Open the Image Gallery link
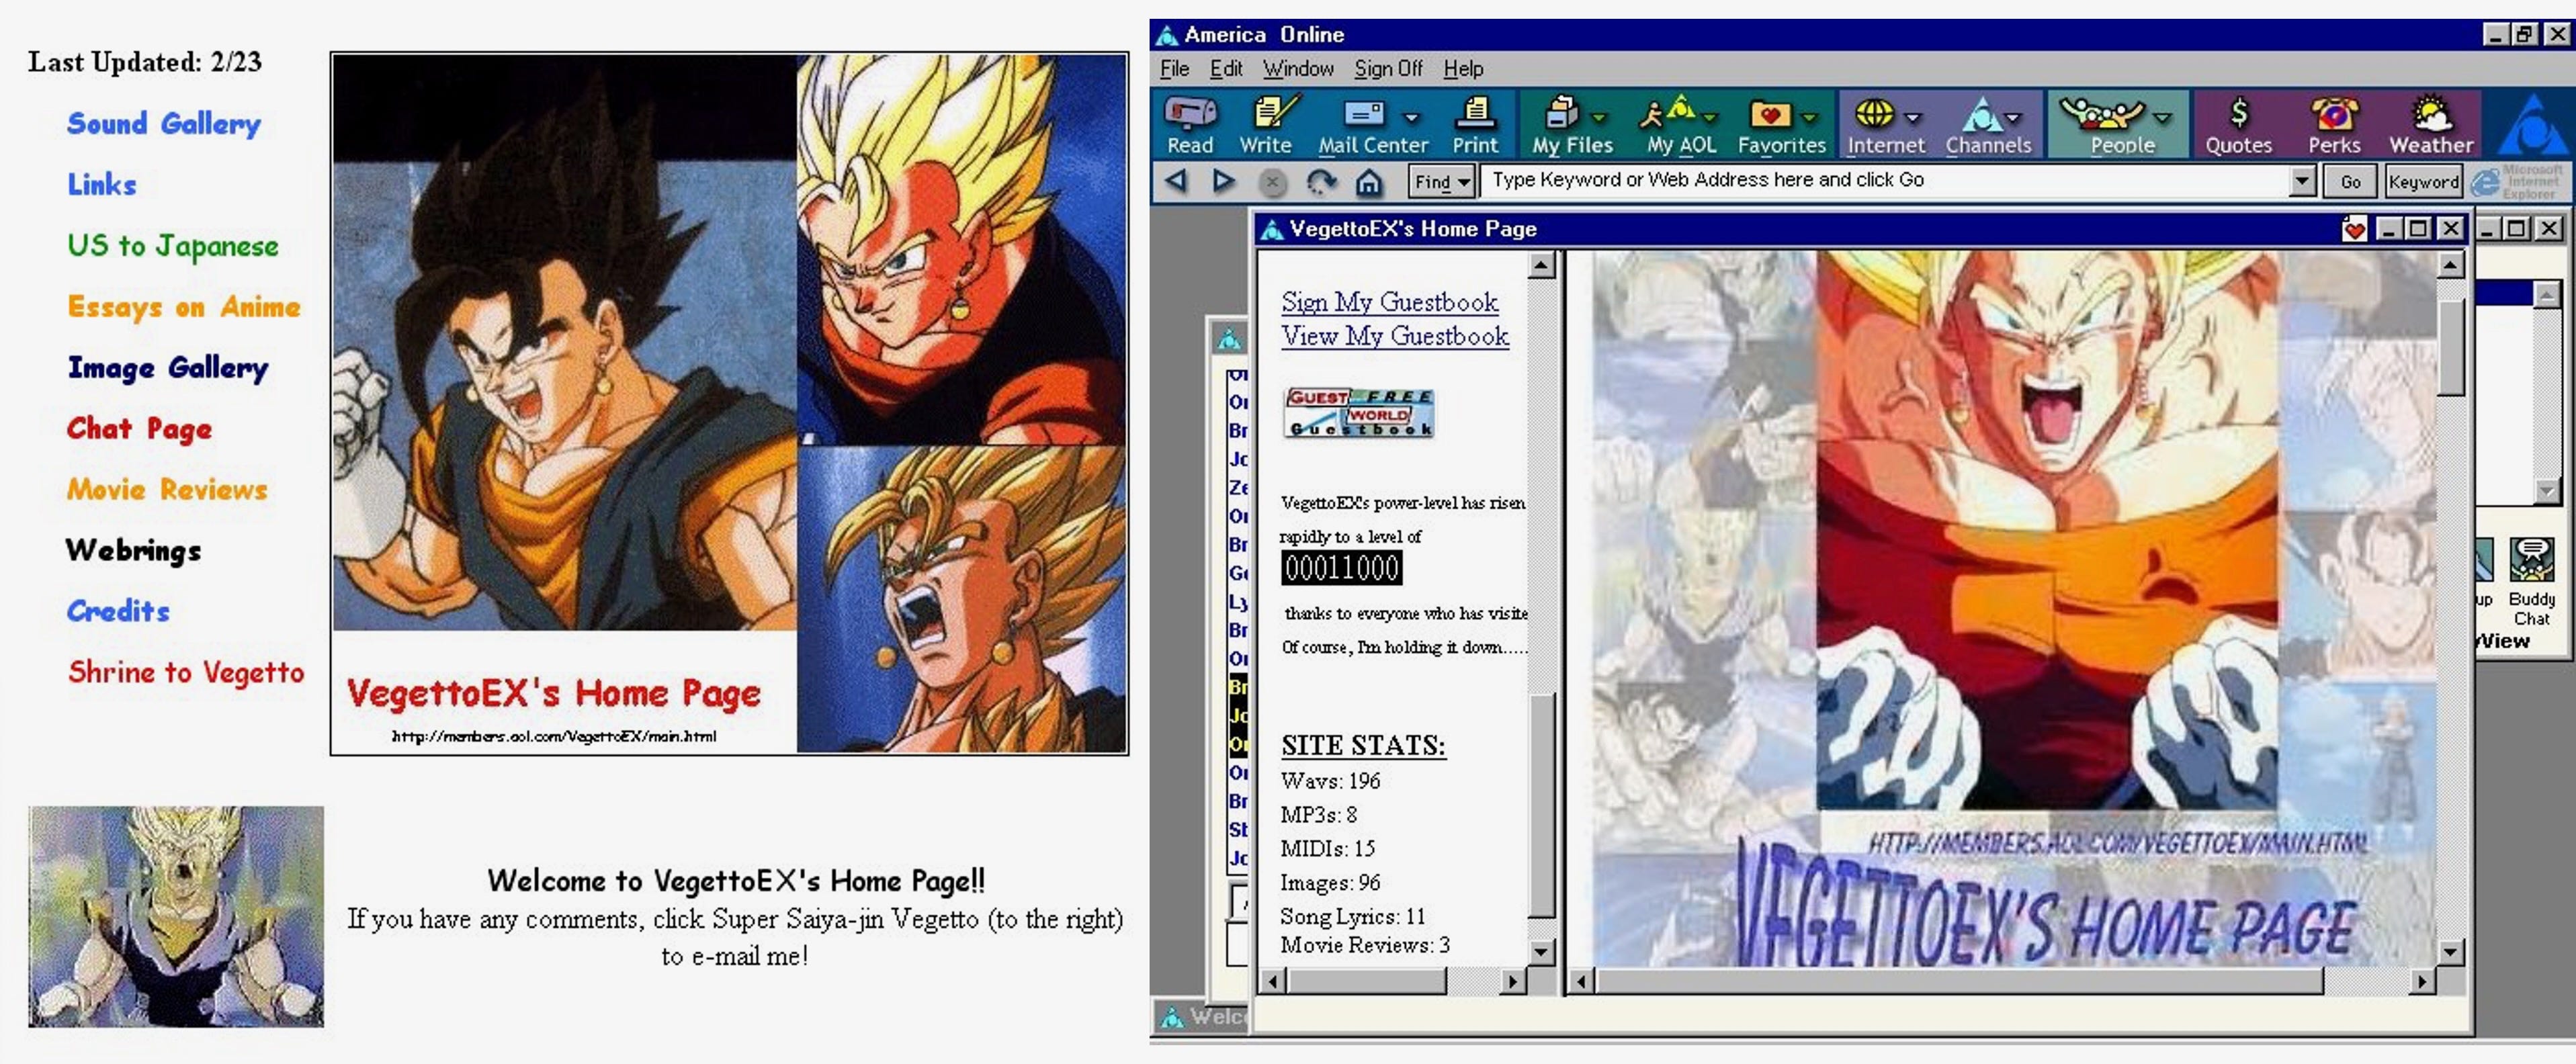This screenshot has height=1064, width=2576. click(168, 368)
